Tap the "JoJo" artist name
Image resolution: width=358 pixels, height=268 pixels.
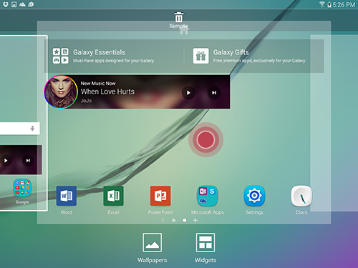(x=86, y=101)
